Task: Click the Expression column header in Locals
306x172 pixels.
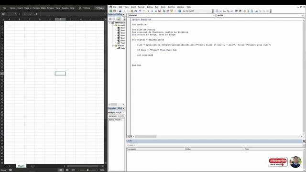Action: tap(156, 149)
